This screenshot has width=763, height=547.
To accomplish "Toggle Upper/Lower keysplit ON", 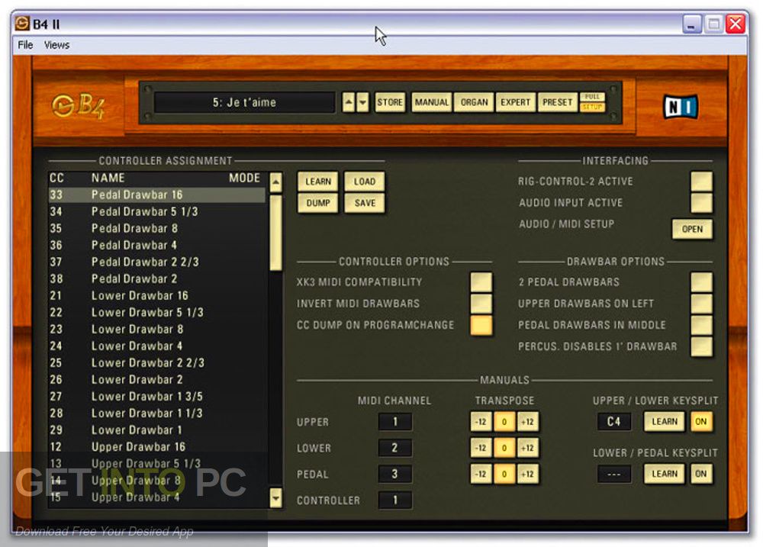I will click(701, 421).
